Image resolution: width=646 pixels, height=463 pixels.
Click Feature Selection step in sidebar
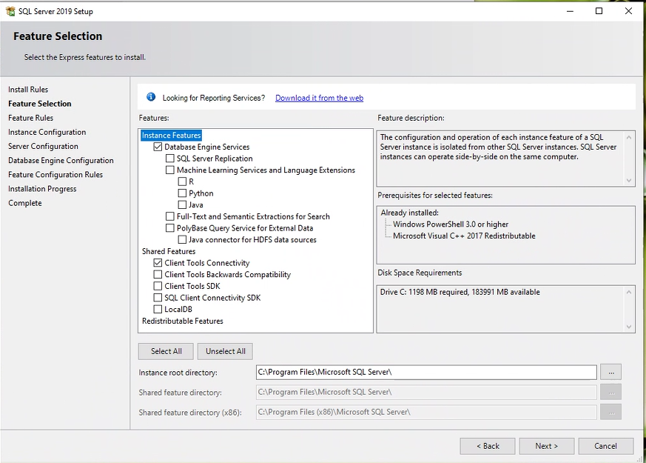(39, 104)
